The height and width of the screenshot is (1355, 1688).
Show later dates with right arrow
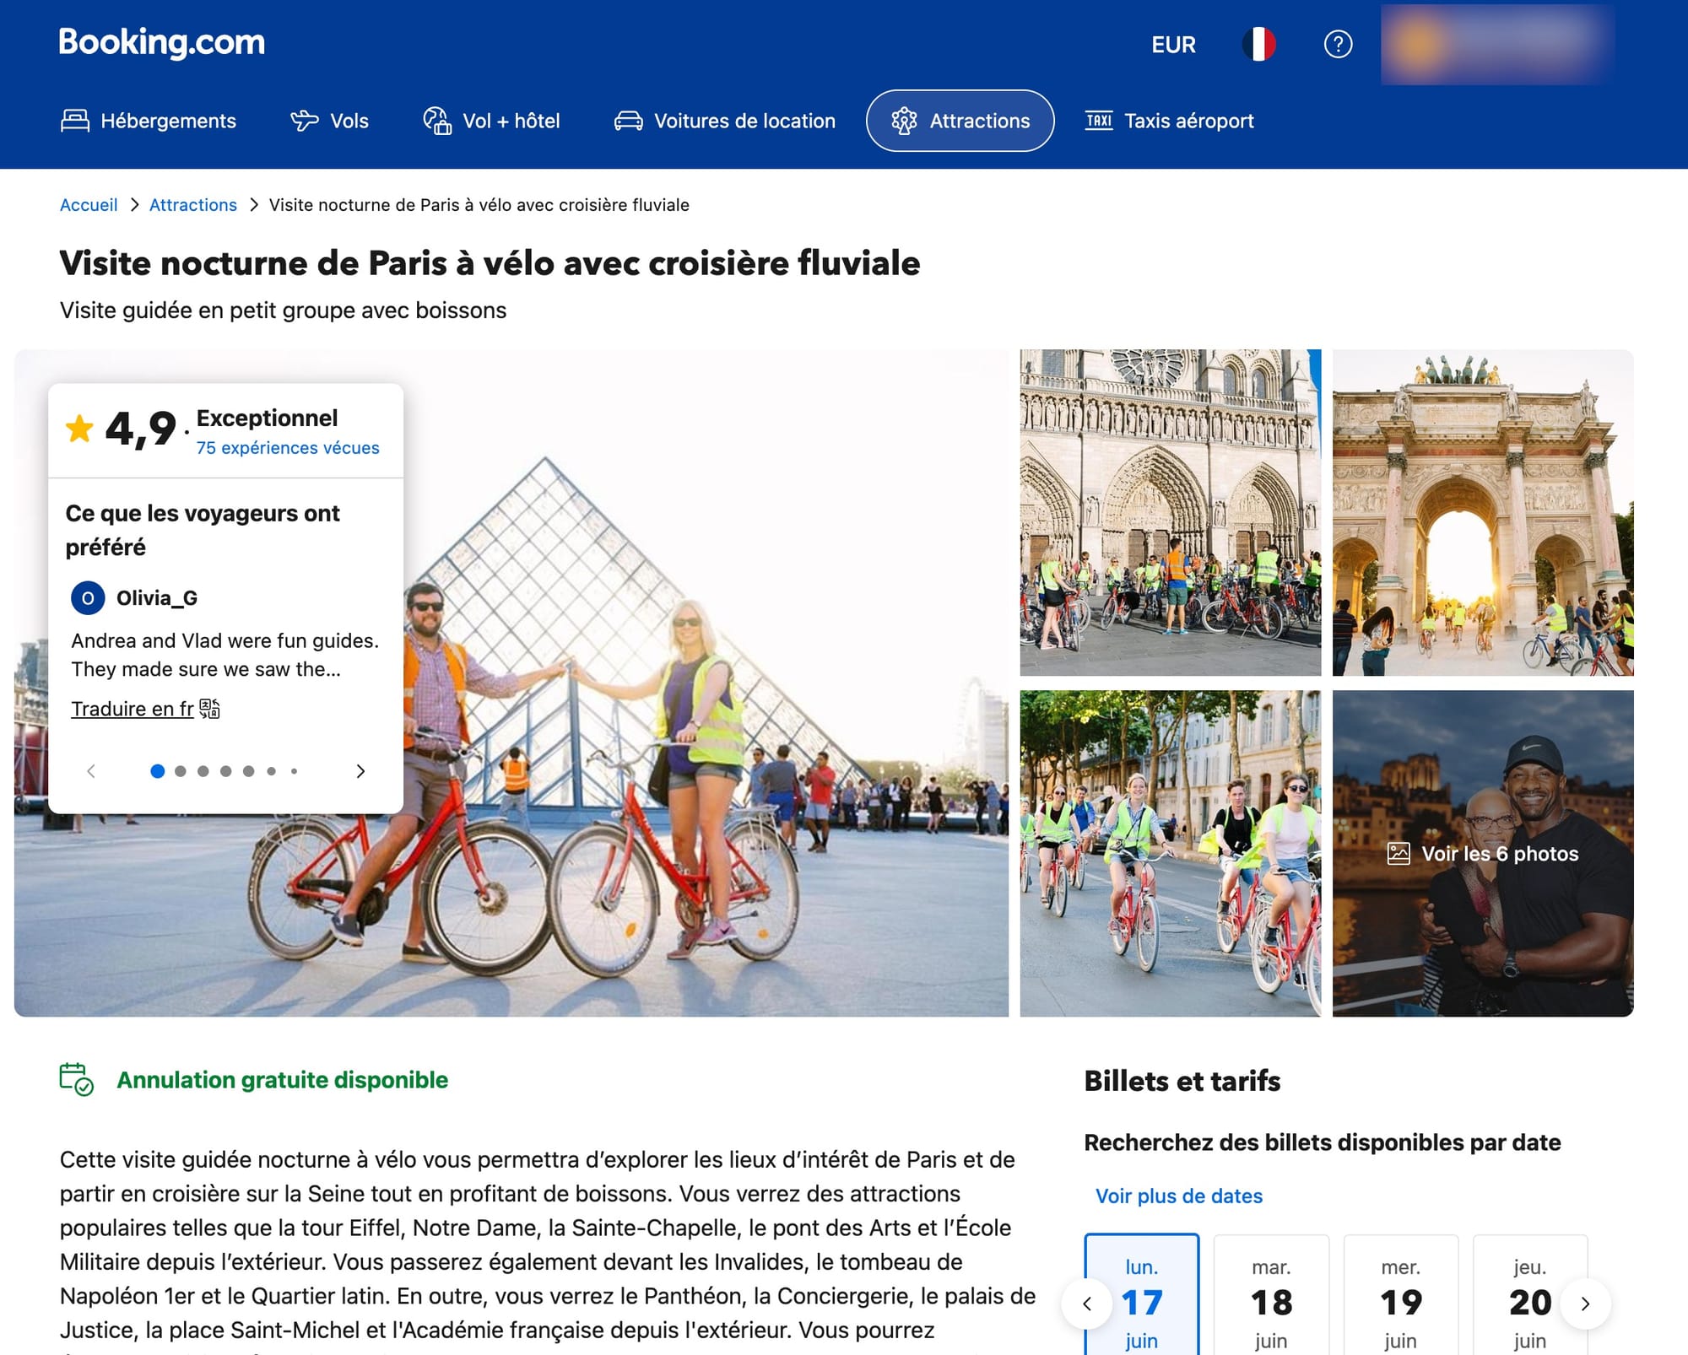tap(1585, 1304)
